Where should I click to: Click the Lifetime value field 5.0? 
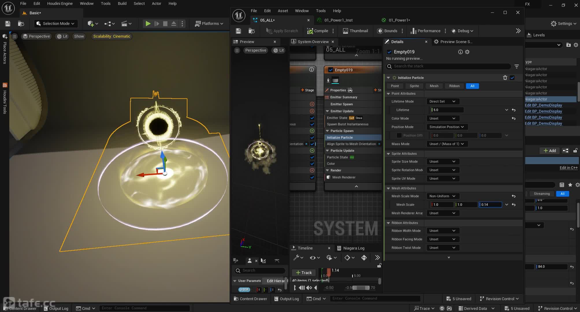coord(447,110)
